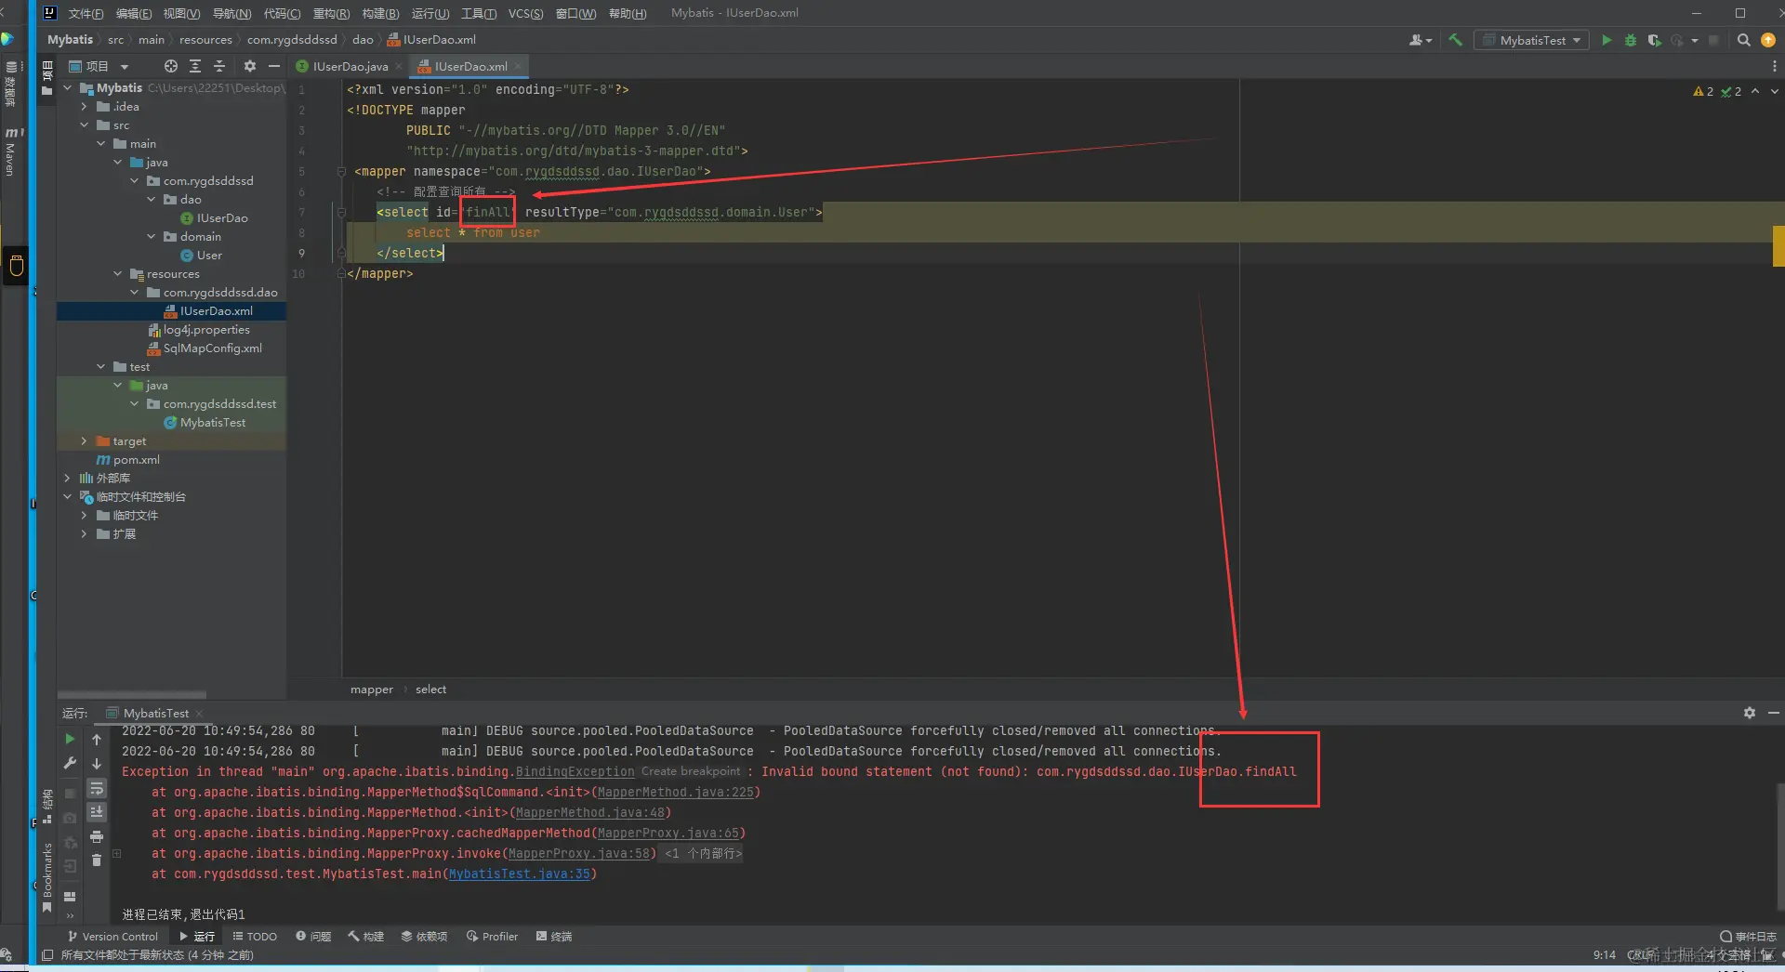Open the 项目 view selector dropdown
This screenshot has width=1785, height=972.
[99, 66]
